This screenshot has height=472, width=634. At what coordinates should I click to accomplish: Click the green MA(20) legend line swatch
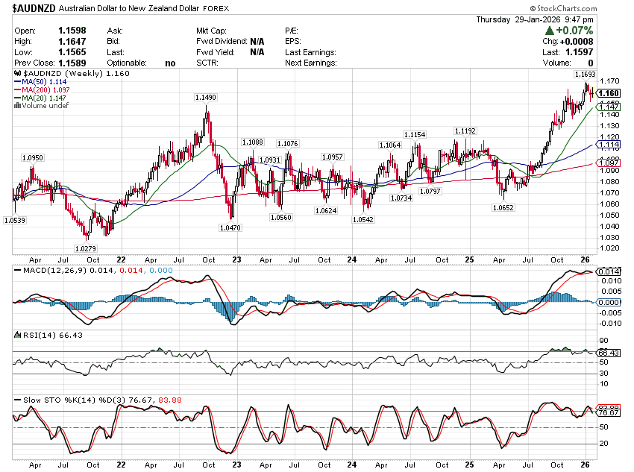pyautogui.click(x=18, y=98)
